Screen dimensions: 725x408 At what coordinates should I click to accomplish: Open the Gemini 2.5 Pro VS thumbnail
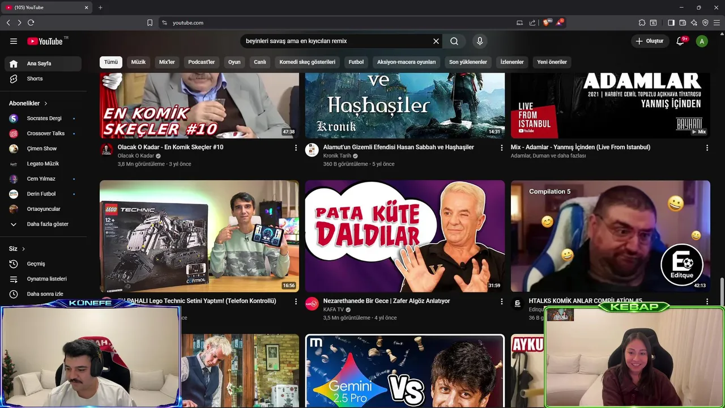[x=405, y=371]
